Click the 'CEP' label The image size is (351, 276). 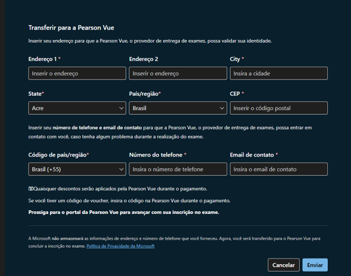235,94
